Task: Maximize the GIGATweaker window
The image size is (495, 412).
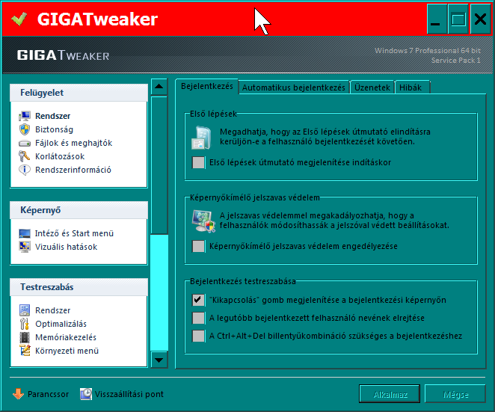Action: tap(458, 19)
